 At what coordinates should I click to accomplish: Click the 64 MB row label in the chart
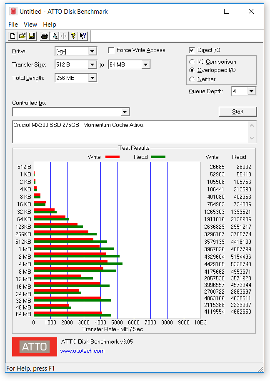tap(24, 314)
